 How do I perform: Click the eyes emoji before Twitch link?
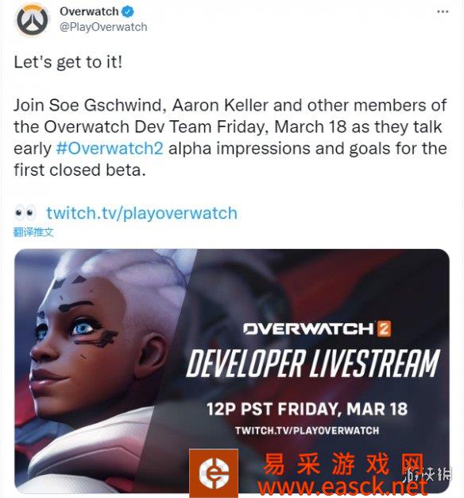click(25, 213)
